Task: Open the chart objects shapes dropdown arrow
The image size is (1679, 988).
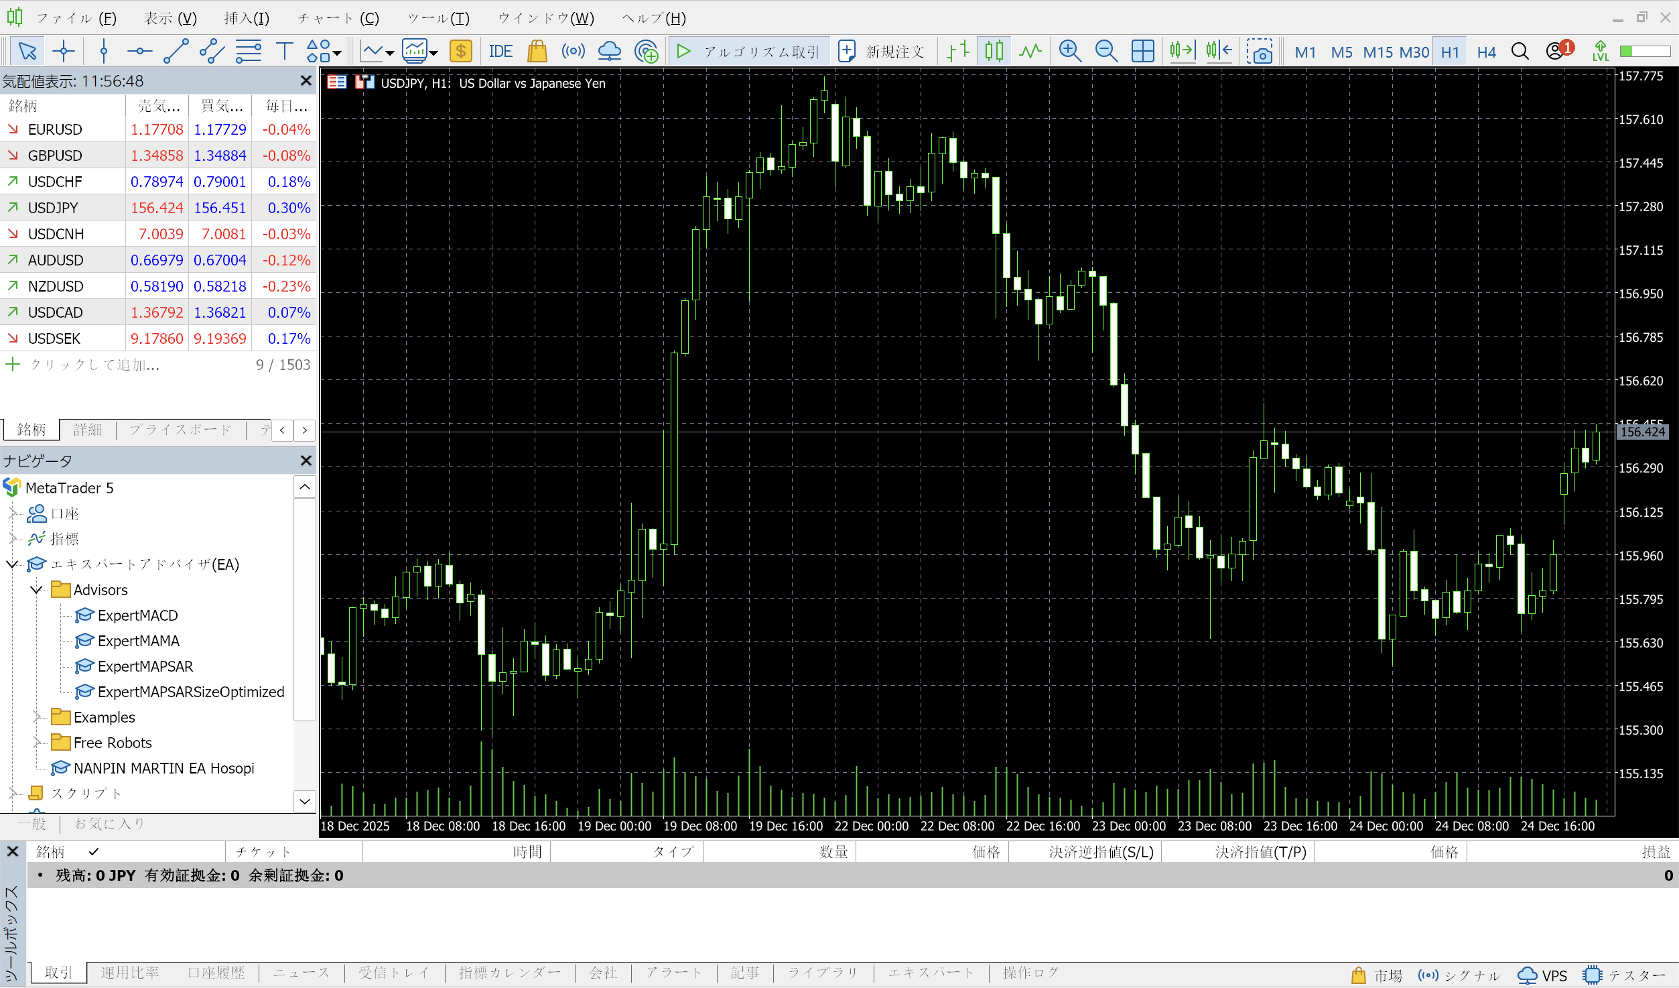Action: coord(337,53)
